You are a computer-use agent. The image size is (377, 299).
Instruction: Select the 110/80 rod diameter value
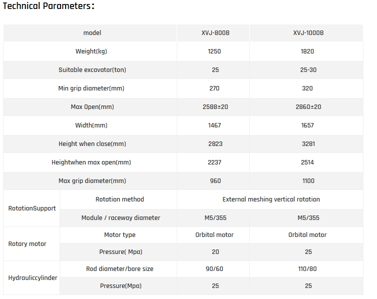pyautogui.click(x=308, y=269)
